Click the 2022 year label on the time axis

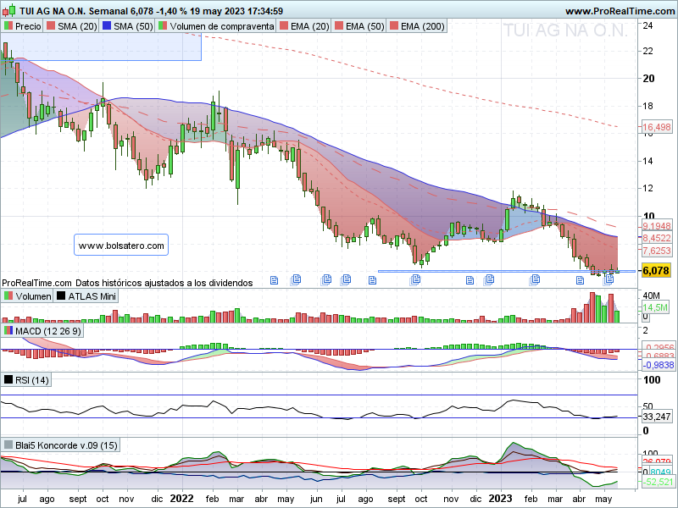[181, 499]
